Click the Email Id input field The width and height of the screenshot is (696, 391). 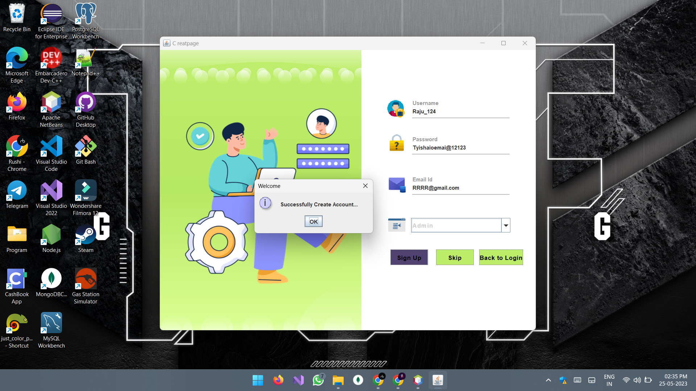[460, 188]
